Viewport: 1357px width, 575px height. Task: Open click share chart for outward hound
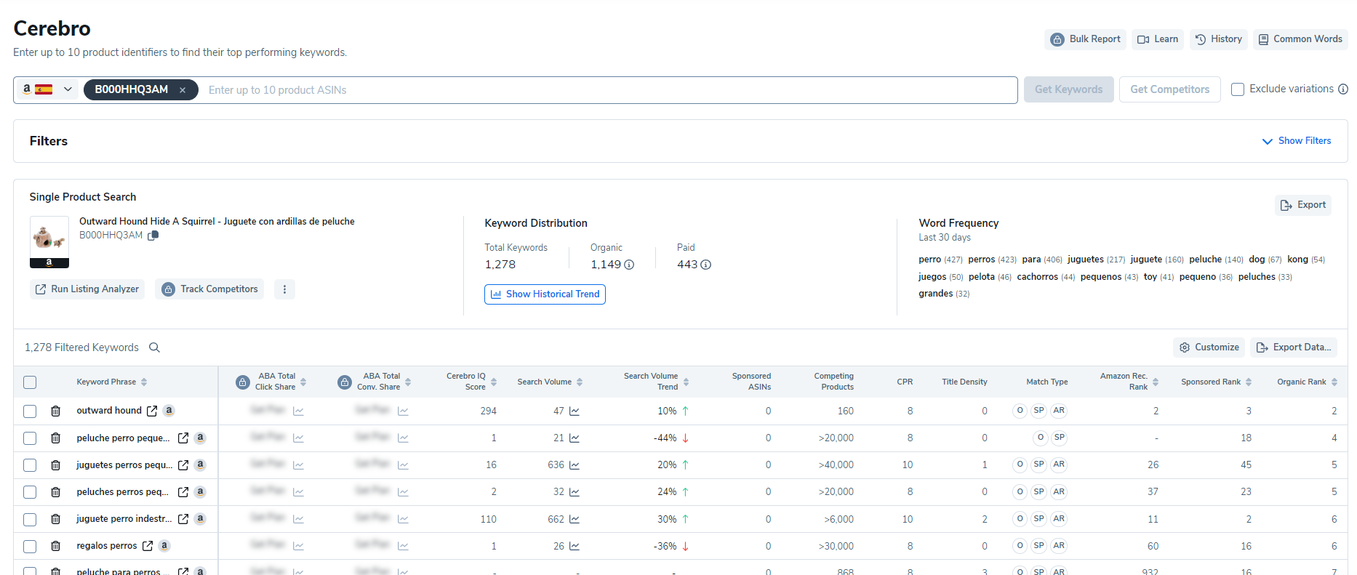tap(298, 411)
